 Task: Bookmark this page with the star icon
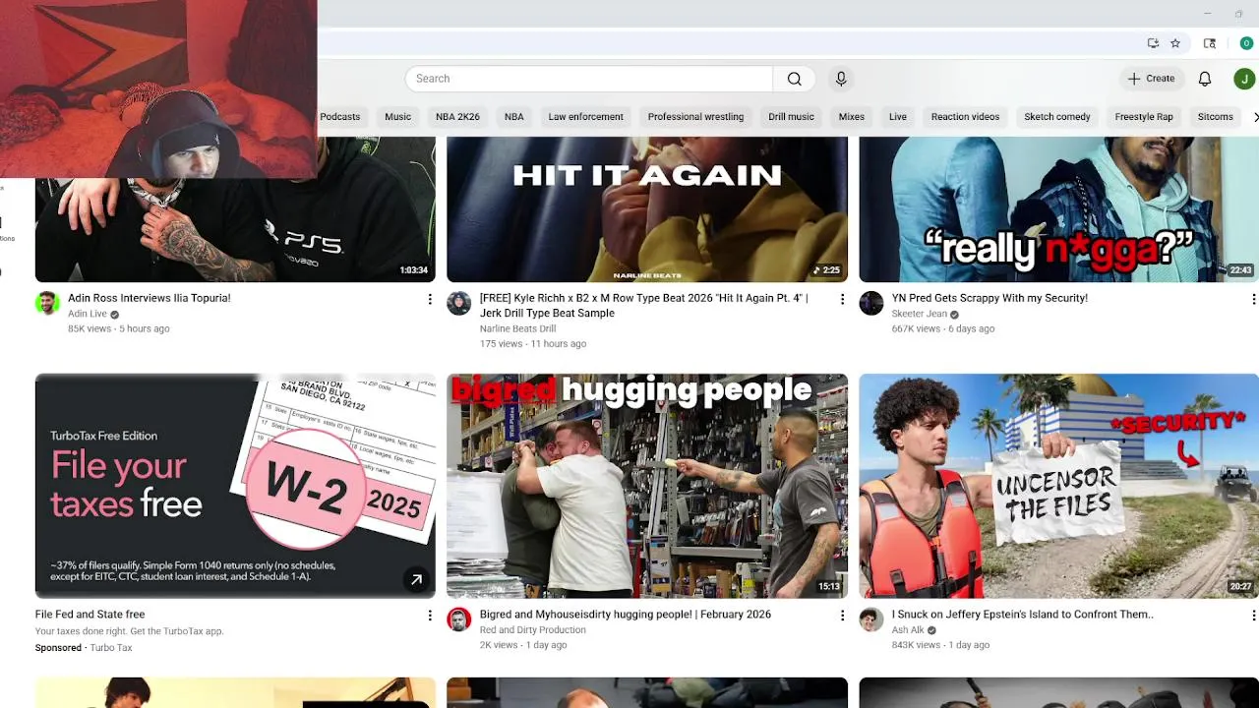[x=1175, y=43]
